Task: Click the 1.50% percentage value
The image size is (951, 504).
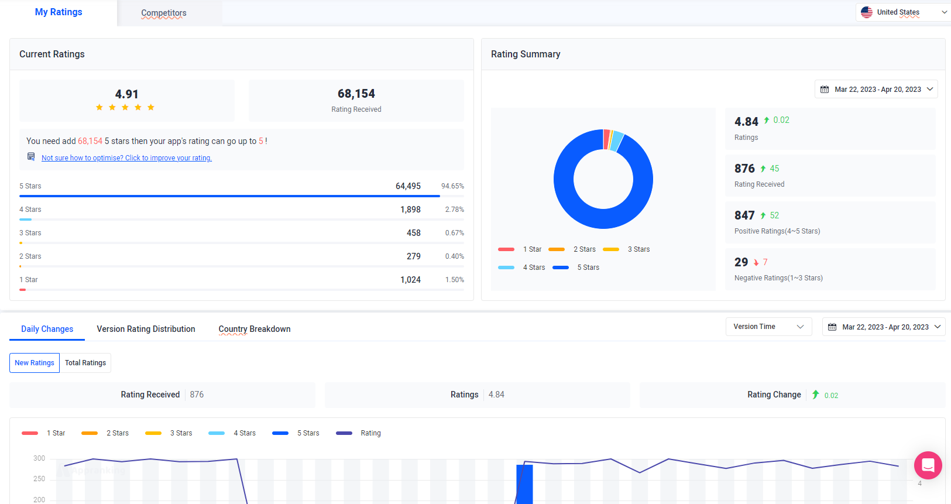Action: coord(454,280)
